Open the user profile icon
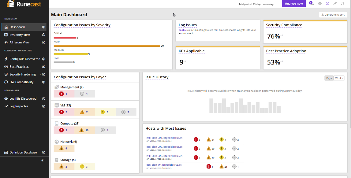The image size is (351, 178). [342, 4]
